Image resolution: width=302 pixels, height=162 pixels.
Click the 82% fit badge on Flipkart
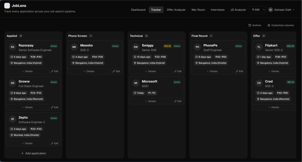(290, 46)
